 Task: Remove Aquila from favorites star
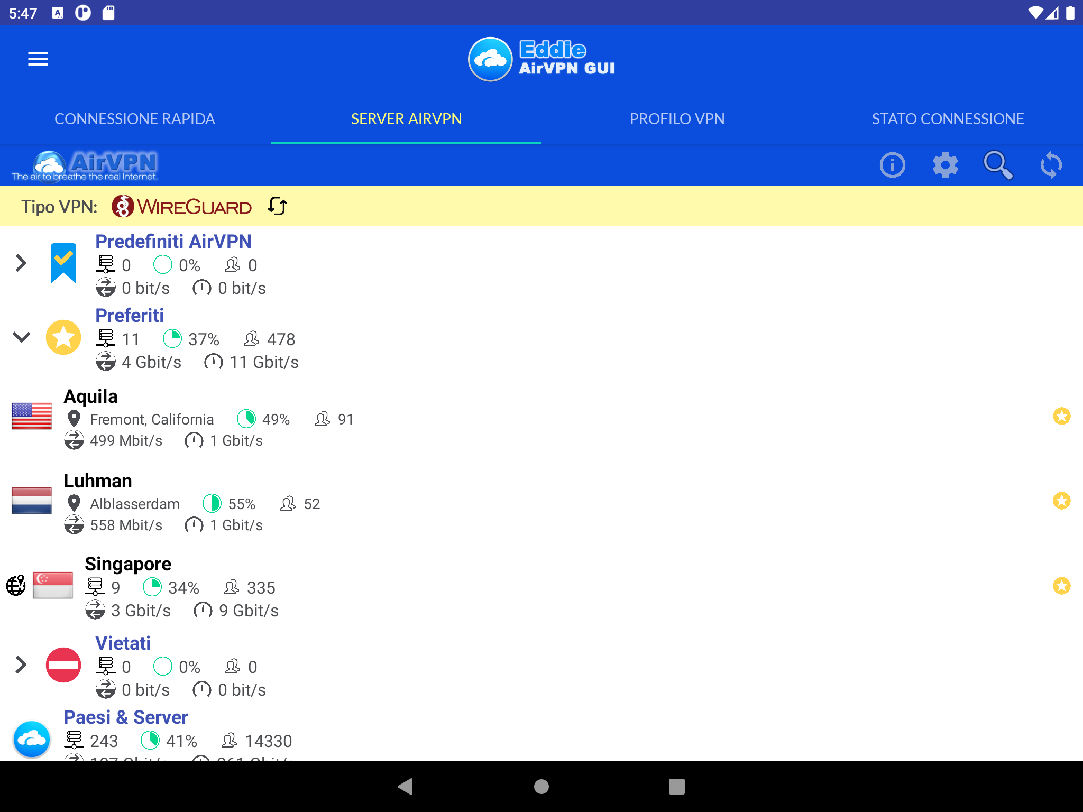tap(1061, 417)
